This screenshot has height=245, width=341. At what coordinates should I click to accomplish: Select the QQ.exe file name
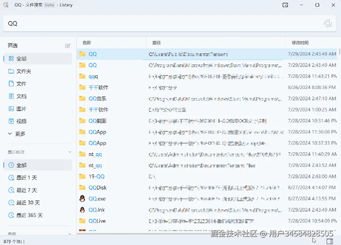pyautogui.click(x=97, y=199)
